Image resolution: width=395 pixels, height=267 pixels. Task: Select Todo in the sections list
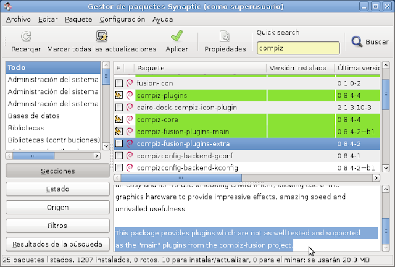pyautogui.click(x=53, y=67)
